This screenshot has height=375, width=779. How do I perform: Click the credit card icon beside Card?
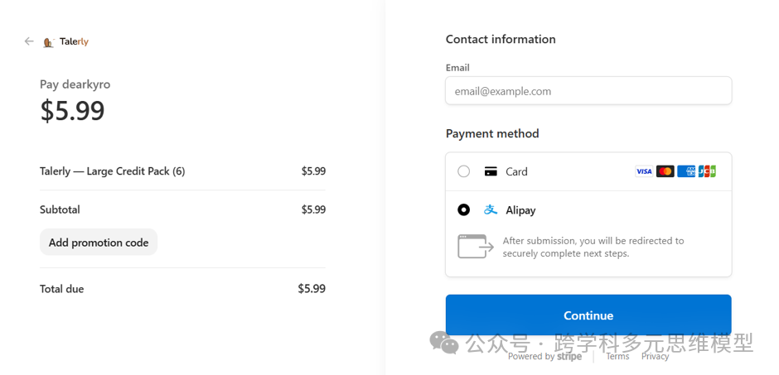pos(491,171)
